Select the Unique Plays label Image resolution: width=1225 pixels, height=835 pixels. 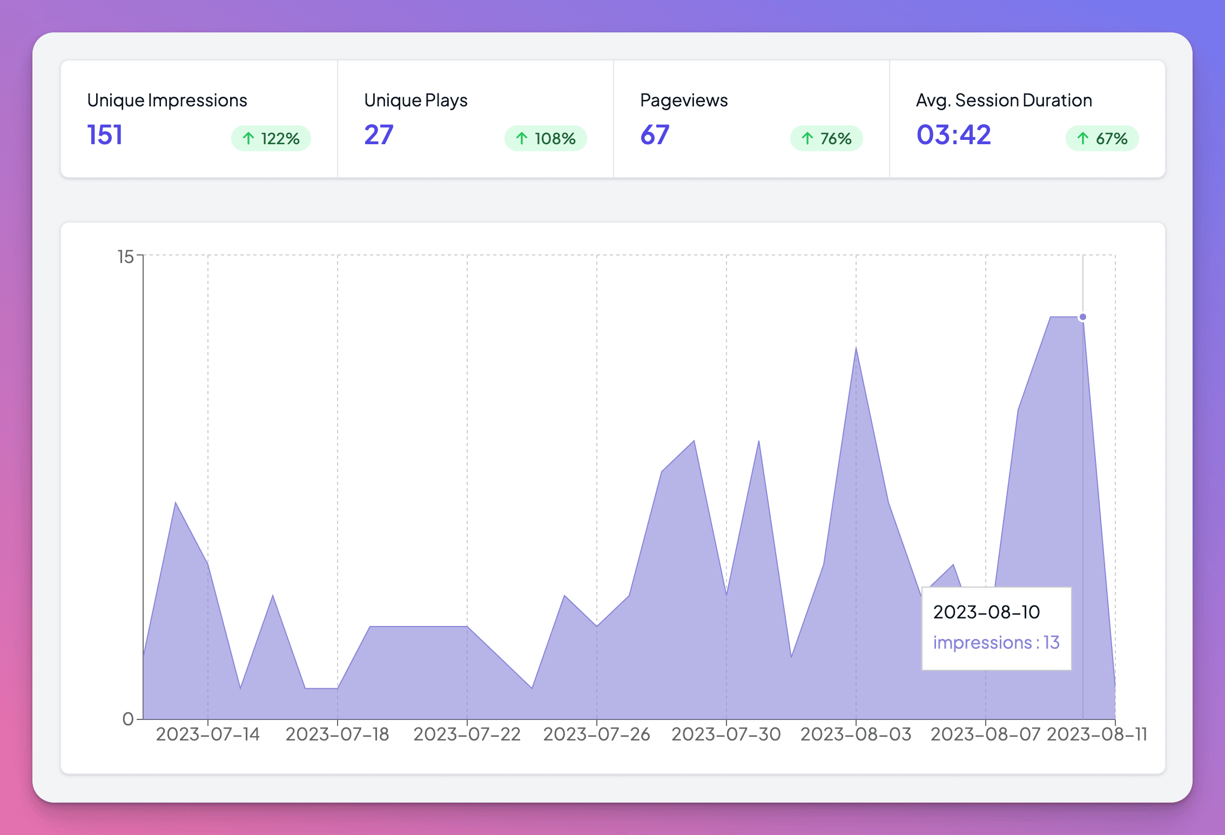tap(416, 100)
